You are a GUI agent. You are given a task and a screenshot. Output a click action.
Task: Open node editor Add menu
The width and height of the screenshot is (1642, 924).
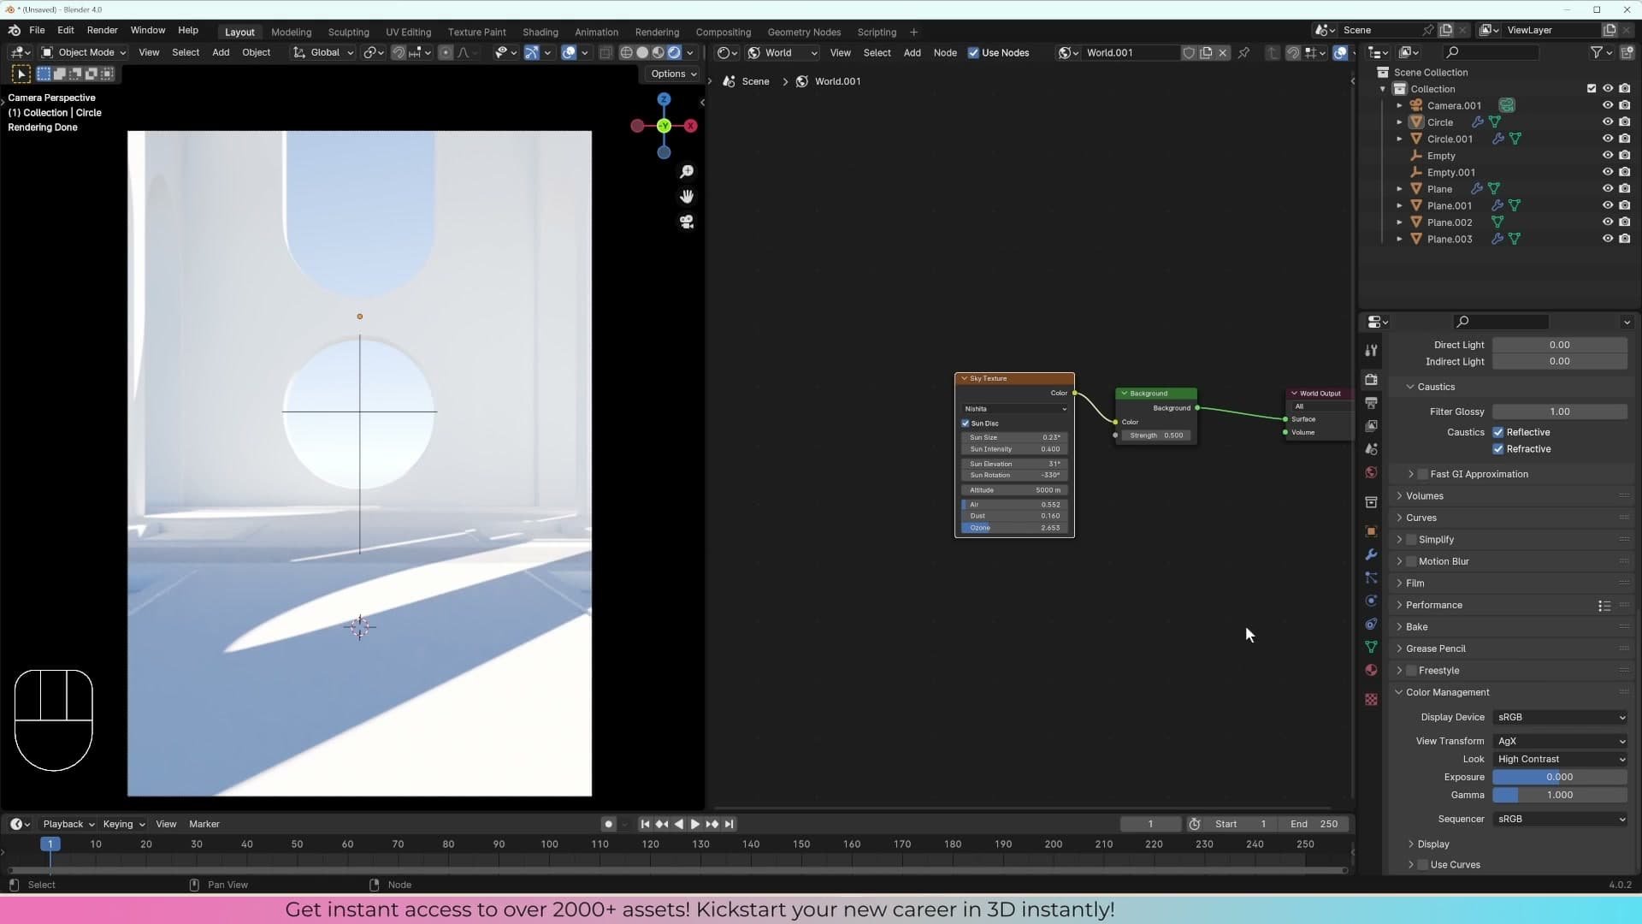pyautogui.click(x=912, y=52)
